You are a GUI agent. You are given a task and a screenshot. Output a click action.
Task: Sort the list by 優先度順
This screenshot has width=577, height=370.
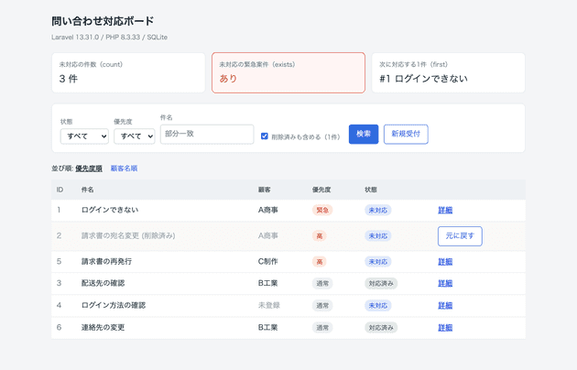pos(89,169)
